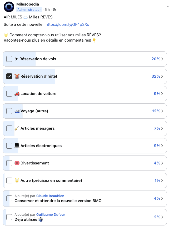Check the Divertissement poll option
This screenshot has height=226, width=169.
coord(9,163)
